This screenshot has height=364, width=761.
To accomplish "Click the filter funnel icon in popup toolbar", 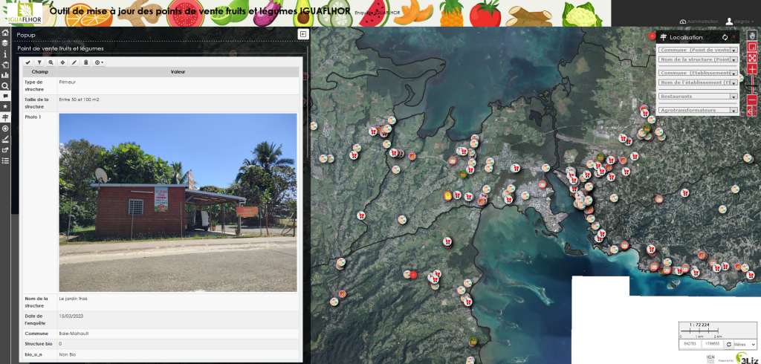I will (40, 62).
